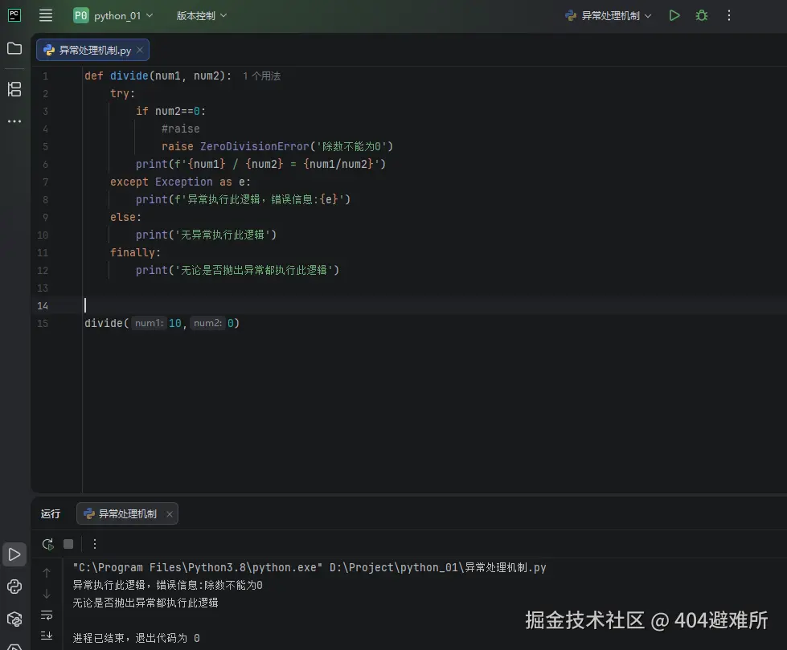Open the Structure tool window
The width and height of the screenshot is (787, 650).
point(14,89)
